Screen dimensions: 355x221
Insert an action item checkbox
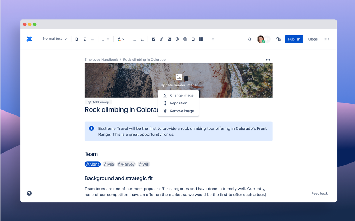[x=154, y=39]
